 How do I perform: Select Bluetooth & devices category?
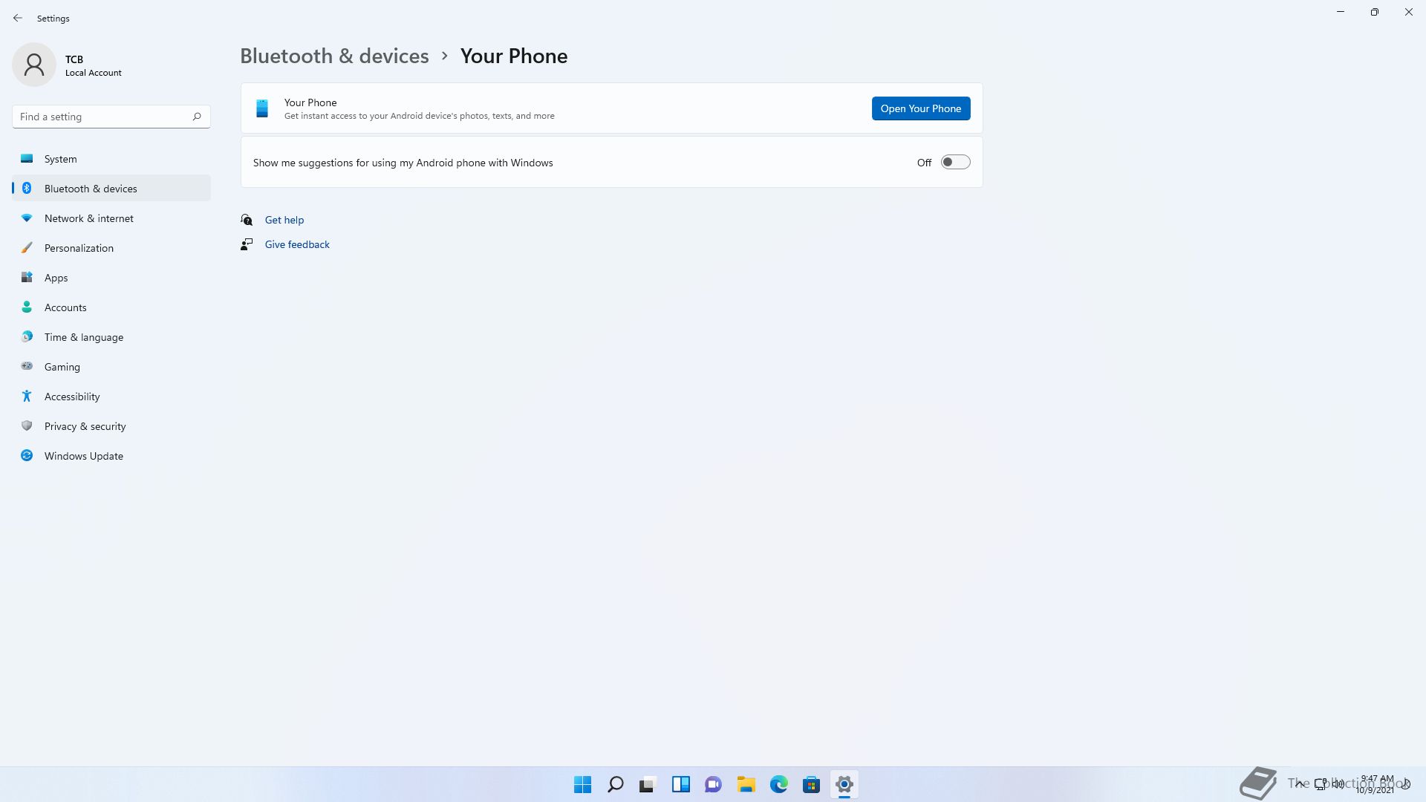[111, 189]
